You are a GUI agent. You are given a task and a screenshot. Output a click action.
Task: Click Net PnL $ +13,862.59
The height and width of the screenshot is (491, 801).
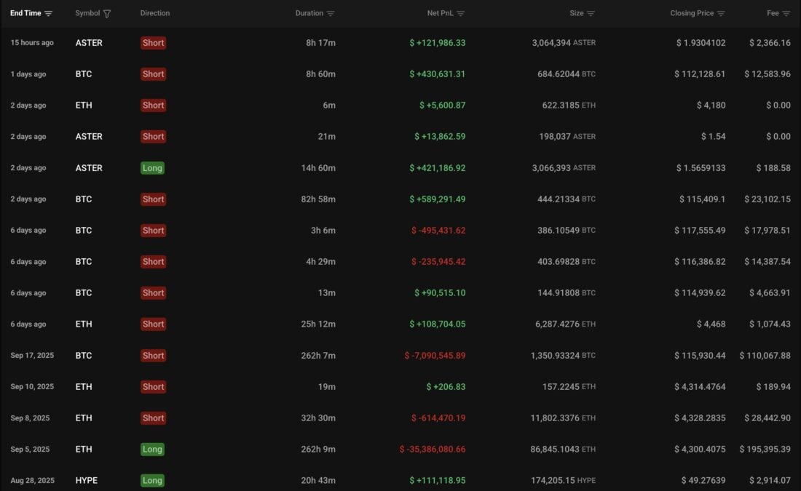(x=440, y=136)
